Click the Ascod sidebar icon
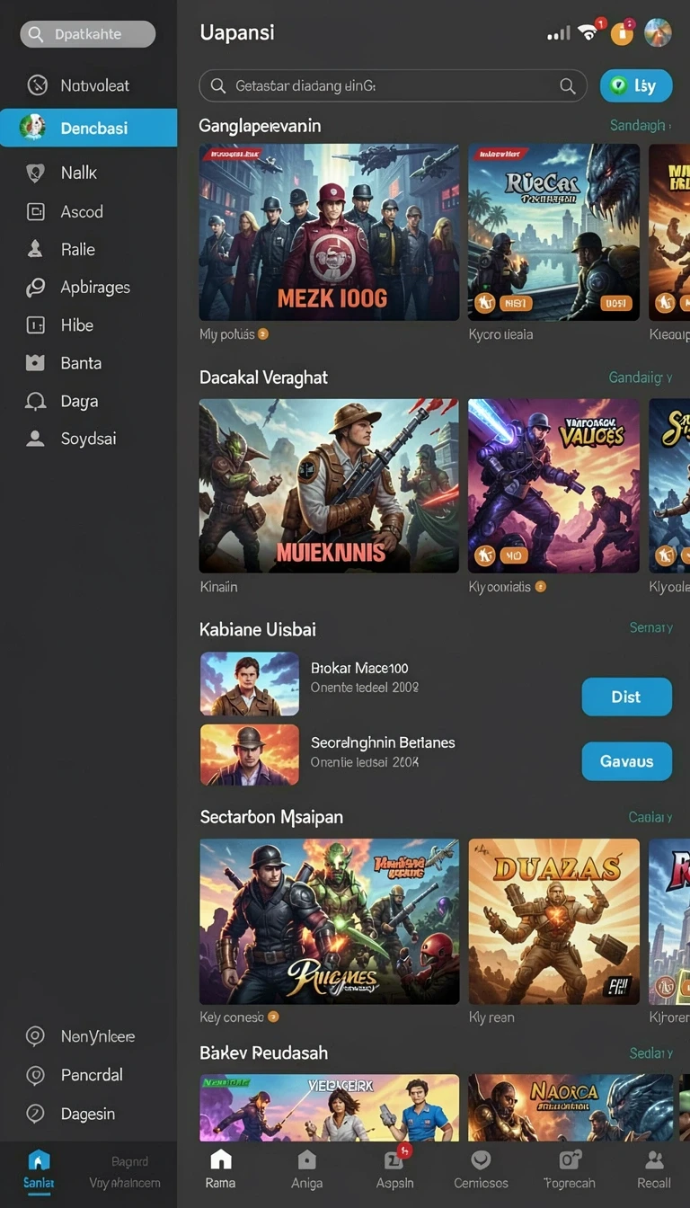690x1208 pixels. [36, 211]
